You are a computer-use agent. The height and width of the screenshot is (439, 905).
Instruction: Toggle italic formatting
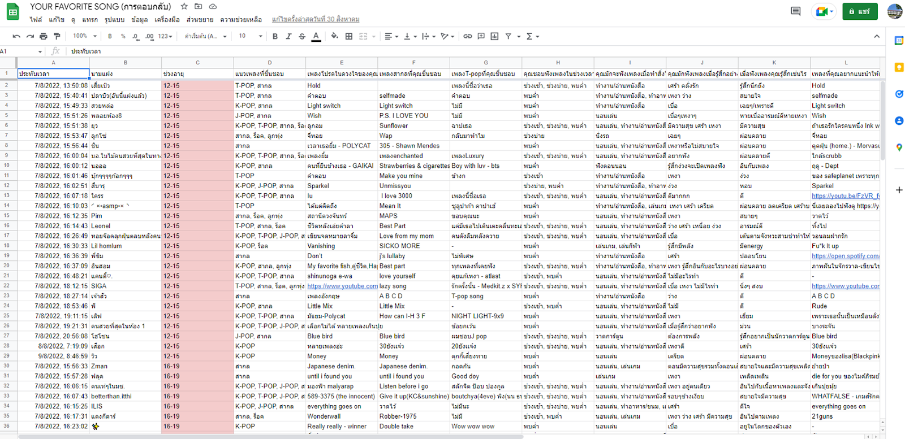click(288, 36)
